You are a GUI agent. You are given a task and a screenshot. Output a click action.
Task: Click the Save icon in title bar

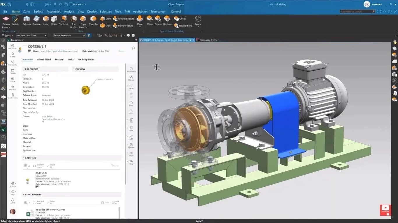[9, 4]
